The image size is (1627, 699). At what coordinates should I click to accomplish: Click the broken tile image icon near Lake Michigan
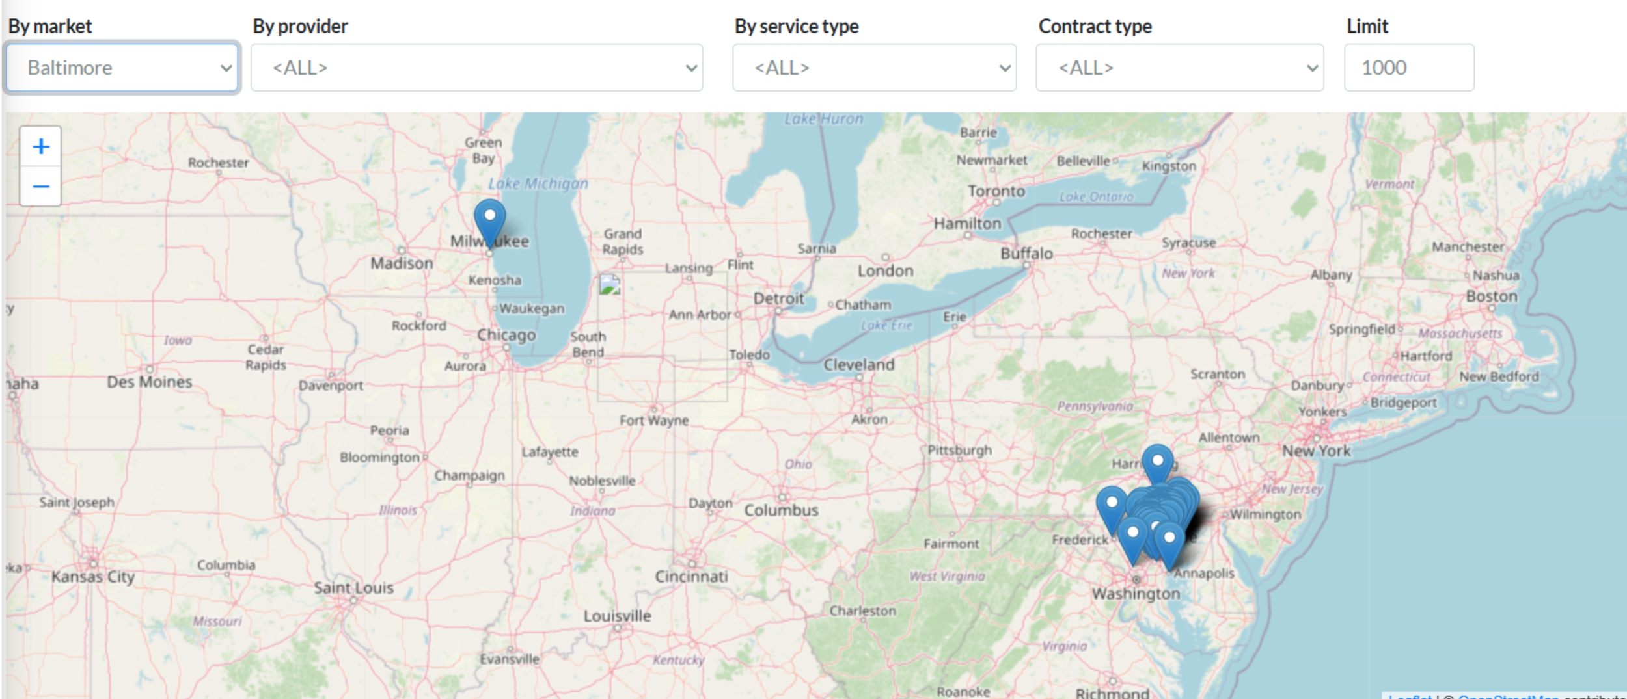coord(610,284)
